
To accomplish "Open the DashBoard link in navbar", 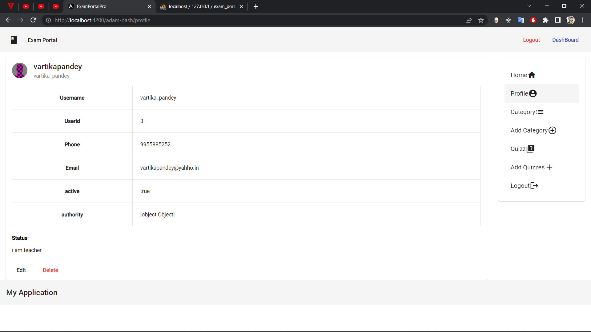I will (x=565, y=40).
